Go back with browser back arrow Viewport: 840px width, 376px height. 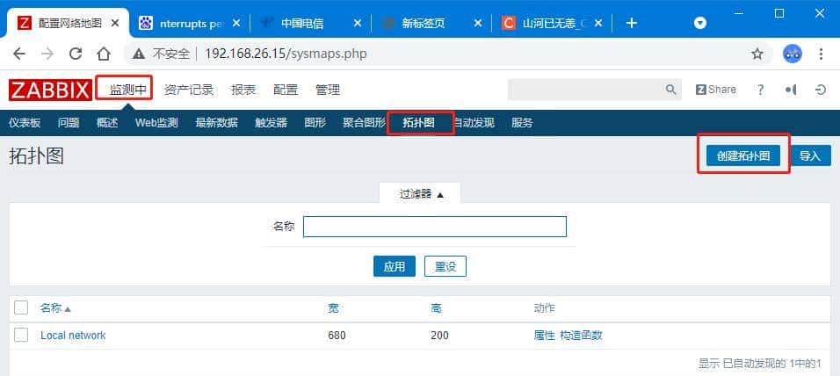click(x=19, y=54)
